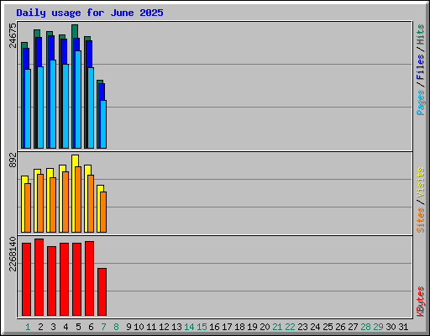Screen dimensions: 430x336
Task: Click day 23 on the x-axis
Action: pos(302,327)
